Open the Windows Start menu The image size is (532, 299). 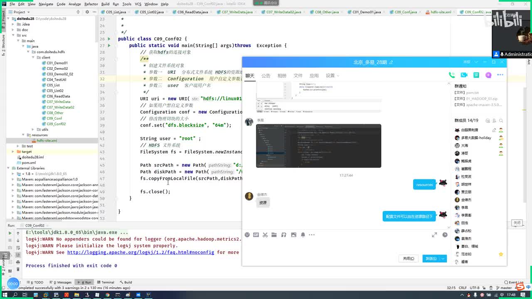click(5, 295)
